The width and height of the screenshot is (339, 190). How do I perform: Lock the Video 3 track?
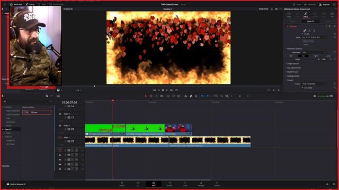tap(65, 117)
